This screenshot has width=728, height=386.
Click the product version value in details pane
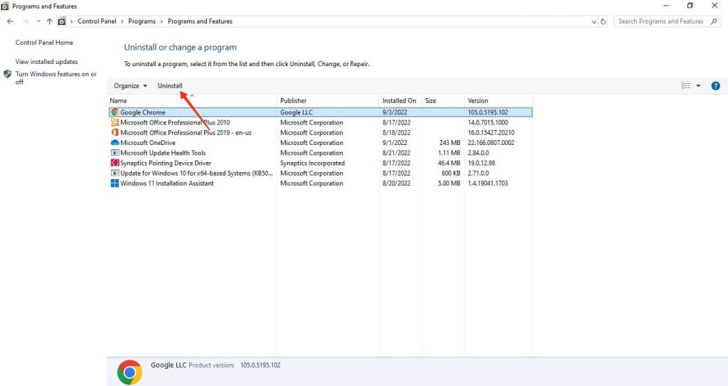pyautogui.click(x=260, y=365)
